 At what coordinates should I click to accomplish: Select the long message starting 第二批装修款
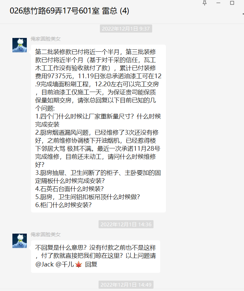tap(98, 129)
